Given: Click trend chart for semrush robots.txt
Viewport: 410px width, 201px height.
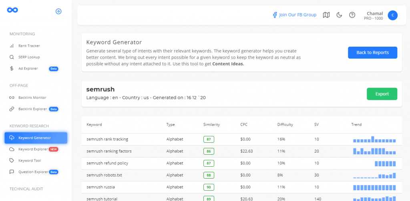Looking at the screenshot, I should [x=374, y=175].
